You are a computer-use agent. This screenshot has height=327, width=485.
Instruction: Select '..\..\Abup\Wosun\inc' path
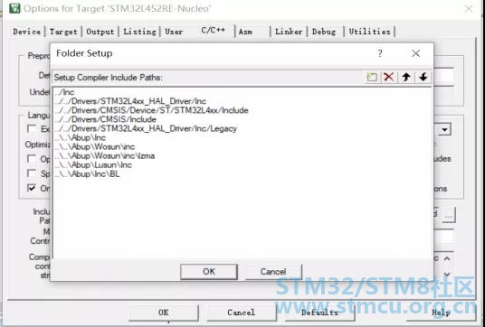pos(95,146)
